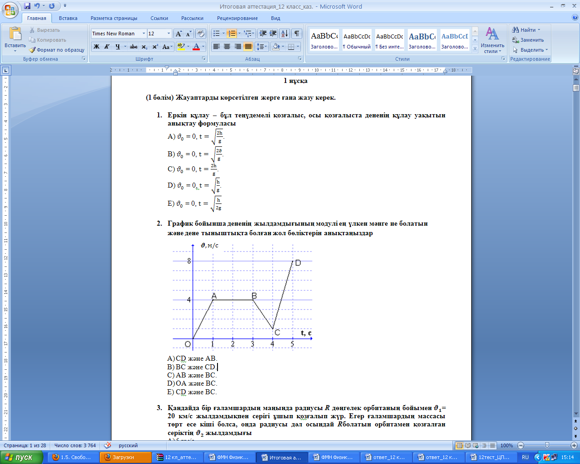Apply Без интервала style from gallery

click(x=389, y=40)
